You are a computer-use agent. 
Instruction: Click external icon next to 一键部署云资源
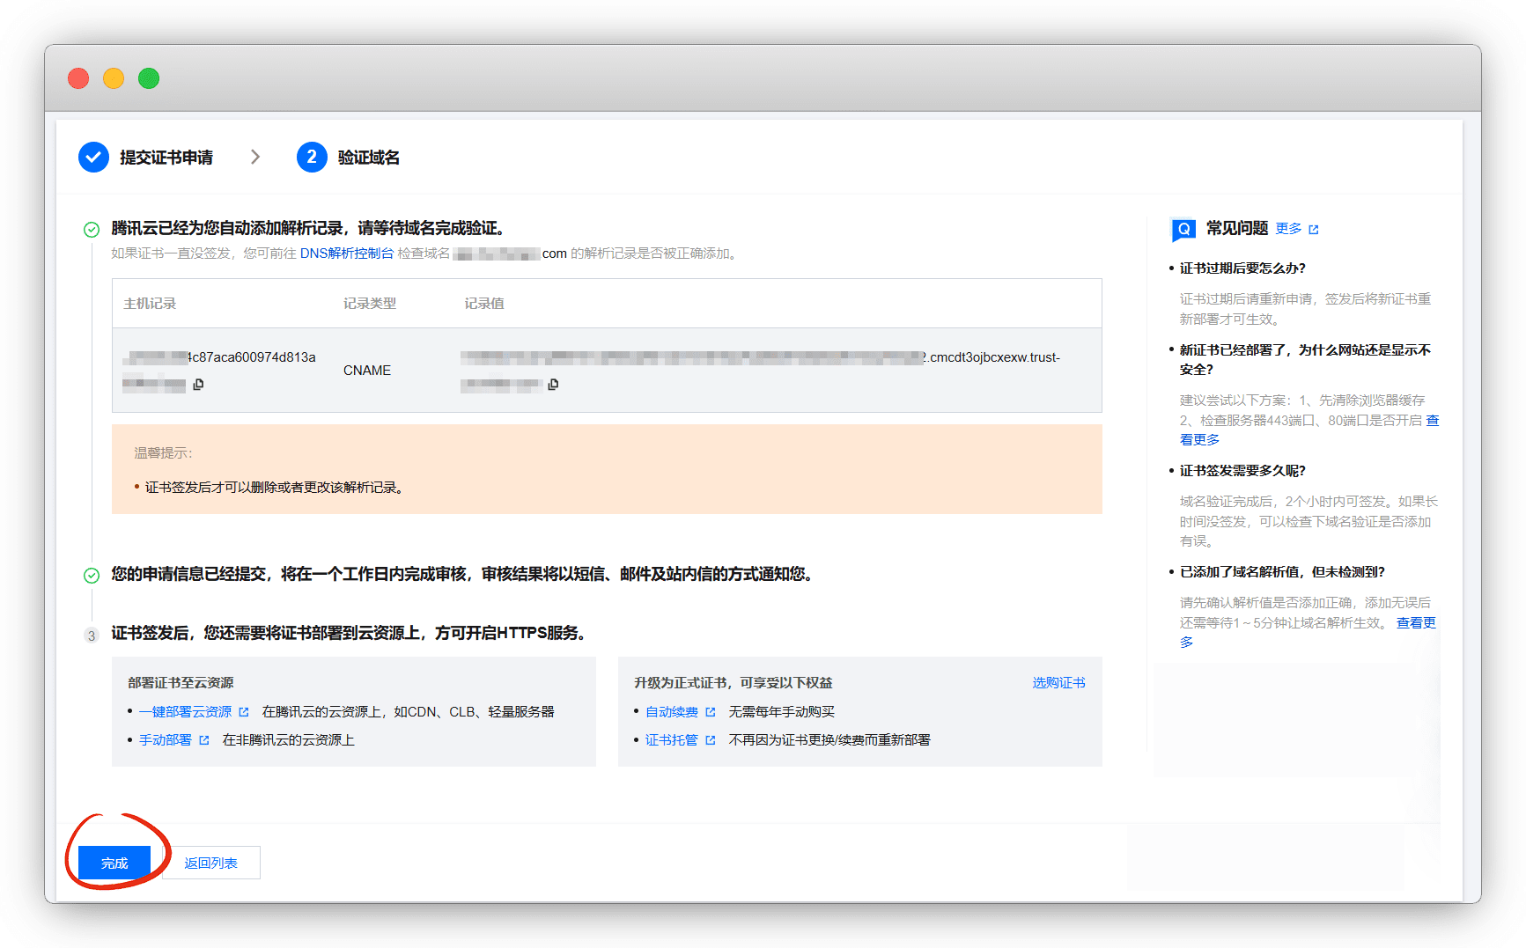244,712
